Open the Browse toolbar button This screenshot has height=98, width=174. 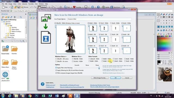[25, 7]
